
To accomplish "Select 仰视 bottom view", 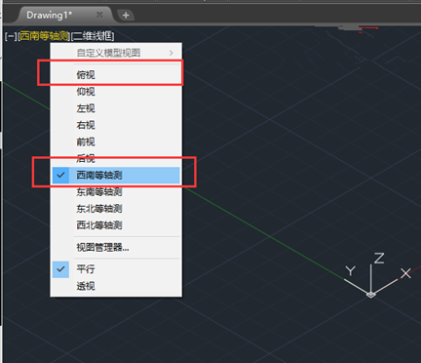I will coord(116,92).
